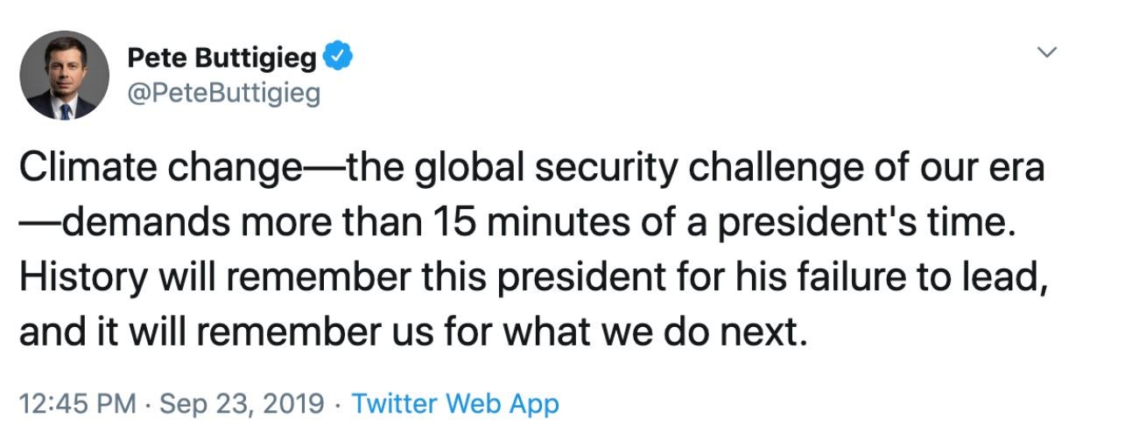Screen dimensions: 1132x432
Task: Open the Pete Buttigieg display name link
Action: coord(221,59)
